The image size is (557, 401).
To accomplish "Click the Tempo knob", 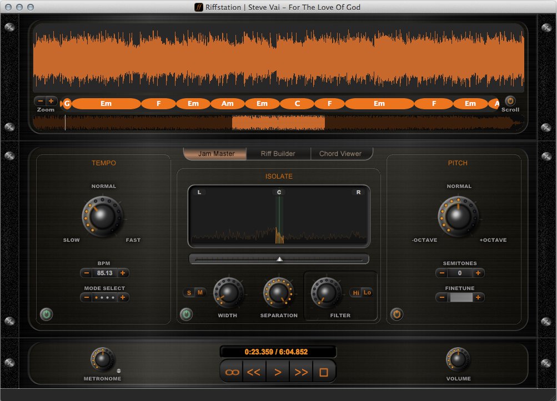I will [102, 216].
